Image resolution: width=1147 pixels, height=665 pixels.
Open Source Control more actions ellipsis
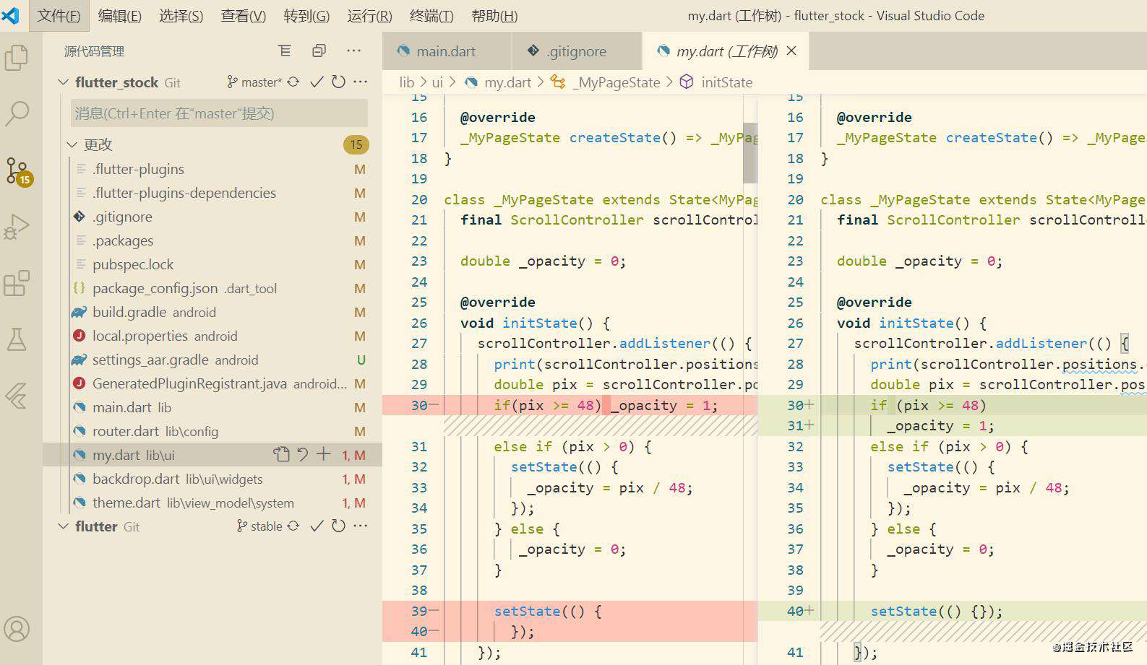[353, 51]
